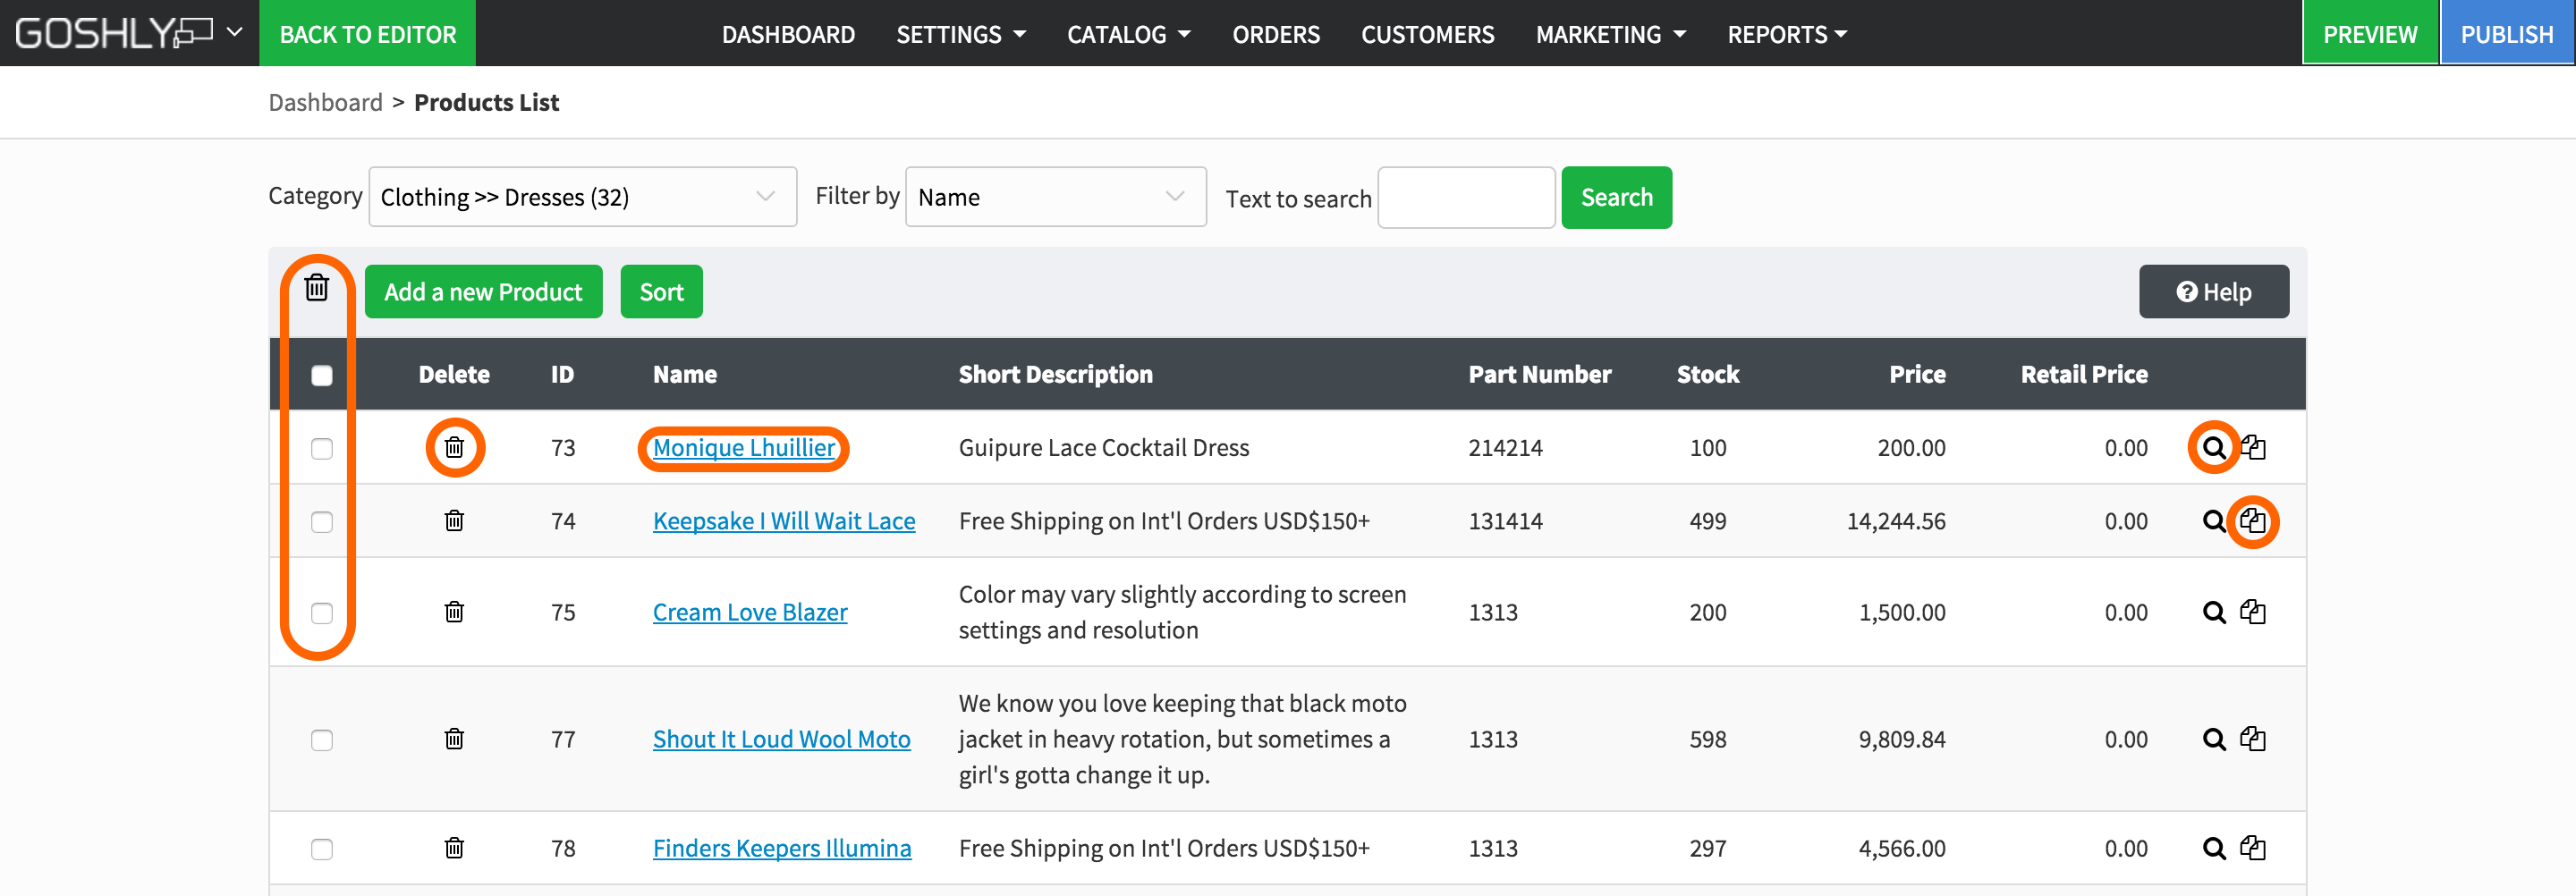Open the dropdown arrow beside the Goshly logo
This screenshot has width=2576, height=896.
[235, 32]
